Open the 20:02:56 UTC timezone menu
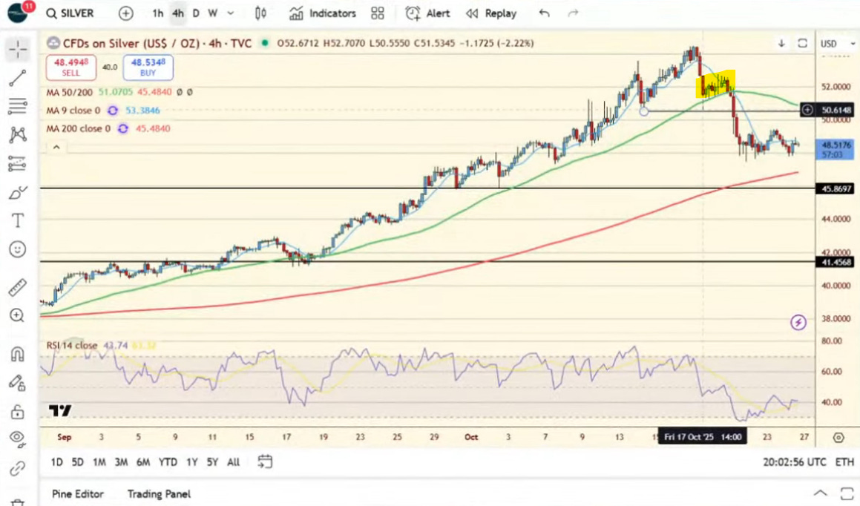The height and width of the screenshot is (506, 860). [794, 462]
